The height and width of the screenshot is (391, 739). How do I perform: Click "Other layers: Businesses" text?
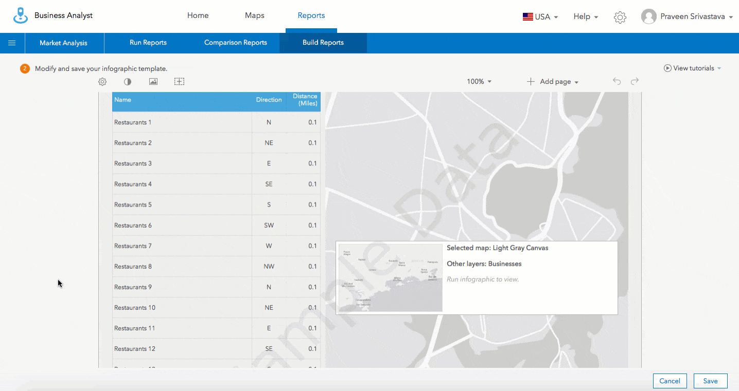(x=484, y=264)
